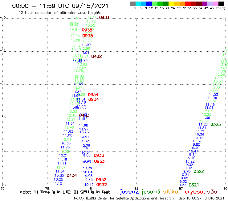Click the blue value '9.80'
This screenshot has width=228, height=201.
(197, 144)
